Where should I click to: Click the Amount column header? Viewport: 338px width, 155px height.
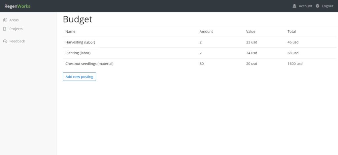[x=206, y=31]
